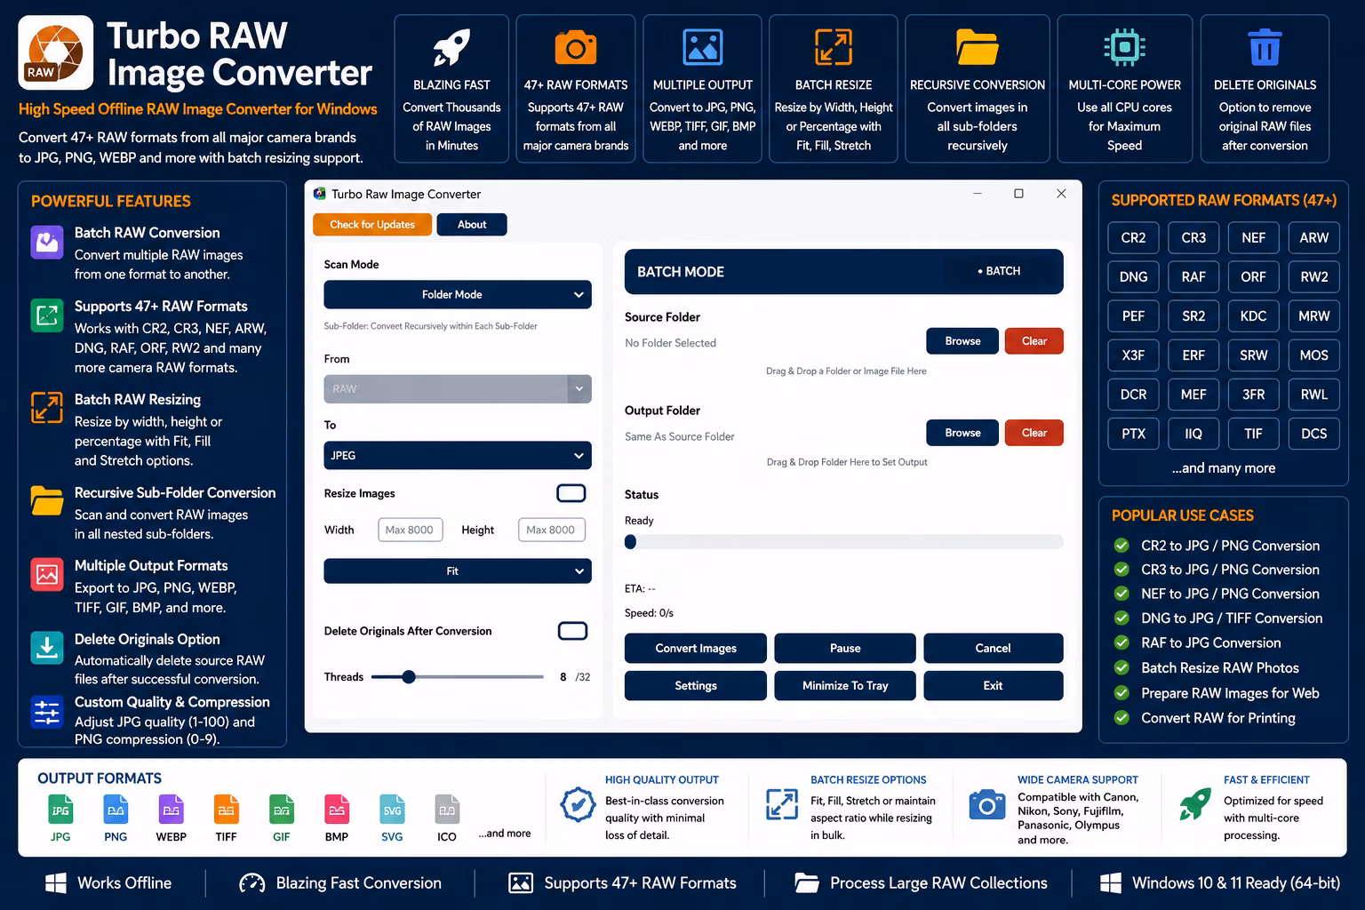Browse for the Source Folder
The image size is (1365, 910).
coord(962,341)
